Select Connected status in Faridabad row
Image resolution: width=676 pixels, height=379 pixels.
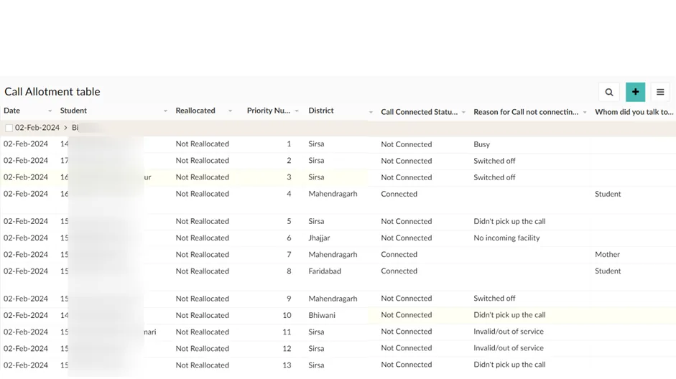click(x=399, y=271)
